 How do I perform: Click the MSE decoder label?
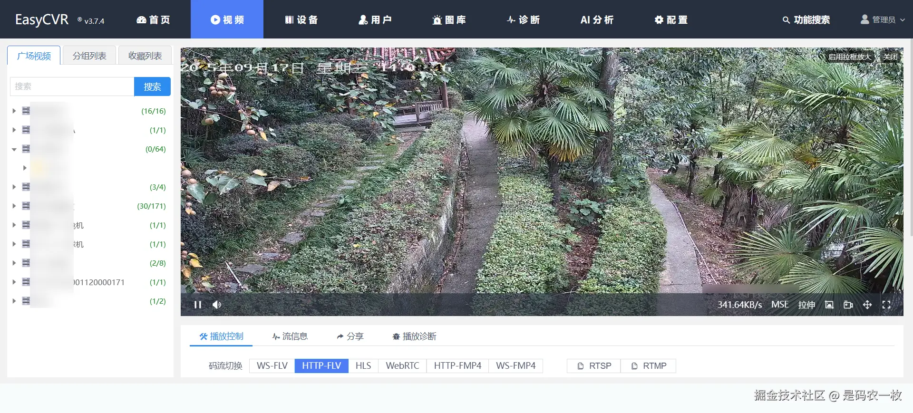(x=780, y=305)
